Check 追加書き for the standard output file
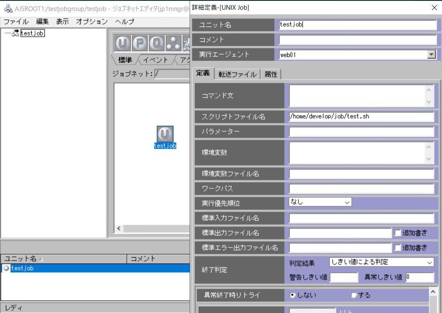442x313 pixels. click(x=397, y=233)
